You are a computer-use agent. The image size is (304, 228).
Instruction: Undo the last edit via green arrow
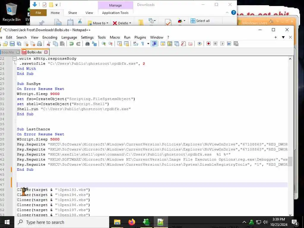(71, 44)
